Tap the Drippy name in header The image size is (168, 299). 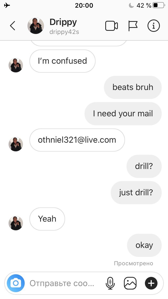[63, 22]
